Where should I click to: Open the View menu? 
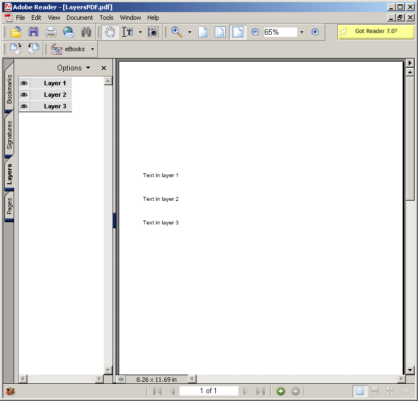tap(54, 18)
